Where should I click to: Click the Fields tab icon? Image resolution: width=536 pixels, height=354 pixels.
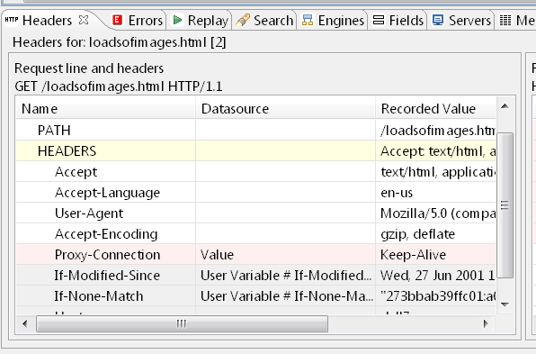379,20
